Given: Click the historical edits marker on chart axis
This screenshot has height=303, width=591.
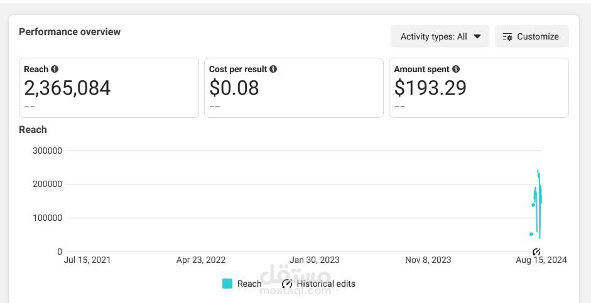Looking at the screenshot, I should coord(537,252).
